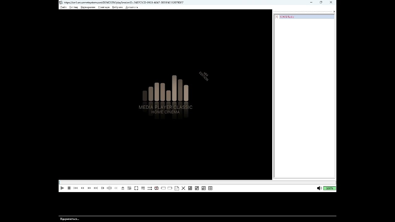Start playback with the Play button

(x=62, y=188)
